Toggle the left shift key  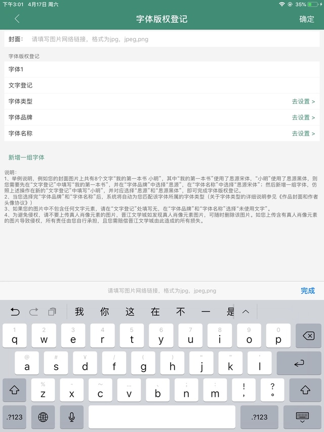coord(15,390)
